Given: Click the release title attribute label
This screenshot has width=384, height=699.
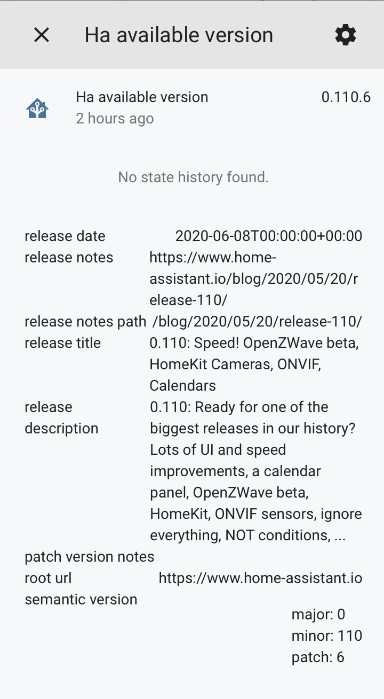Looking at the screenshot, I should pyautogui.click(x=63, y=343).
